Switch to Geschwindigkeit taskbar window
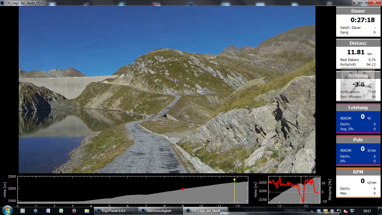Screen dimensions: 382x215 [x=161, y=211]
